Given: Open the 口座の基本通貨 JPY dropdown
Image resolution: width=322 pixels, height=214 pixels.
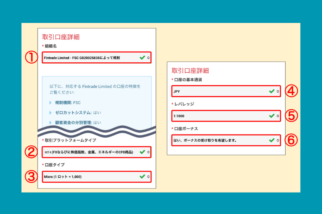Looking at the screenshot, I should [x=226, y=91].
